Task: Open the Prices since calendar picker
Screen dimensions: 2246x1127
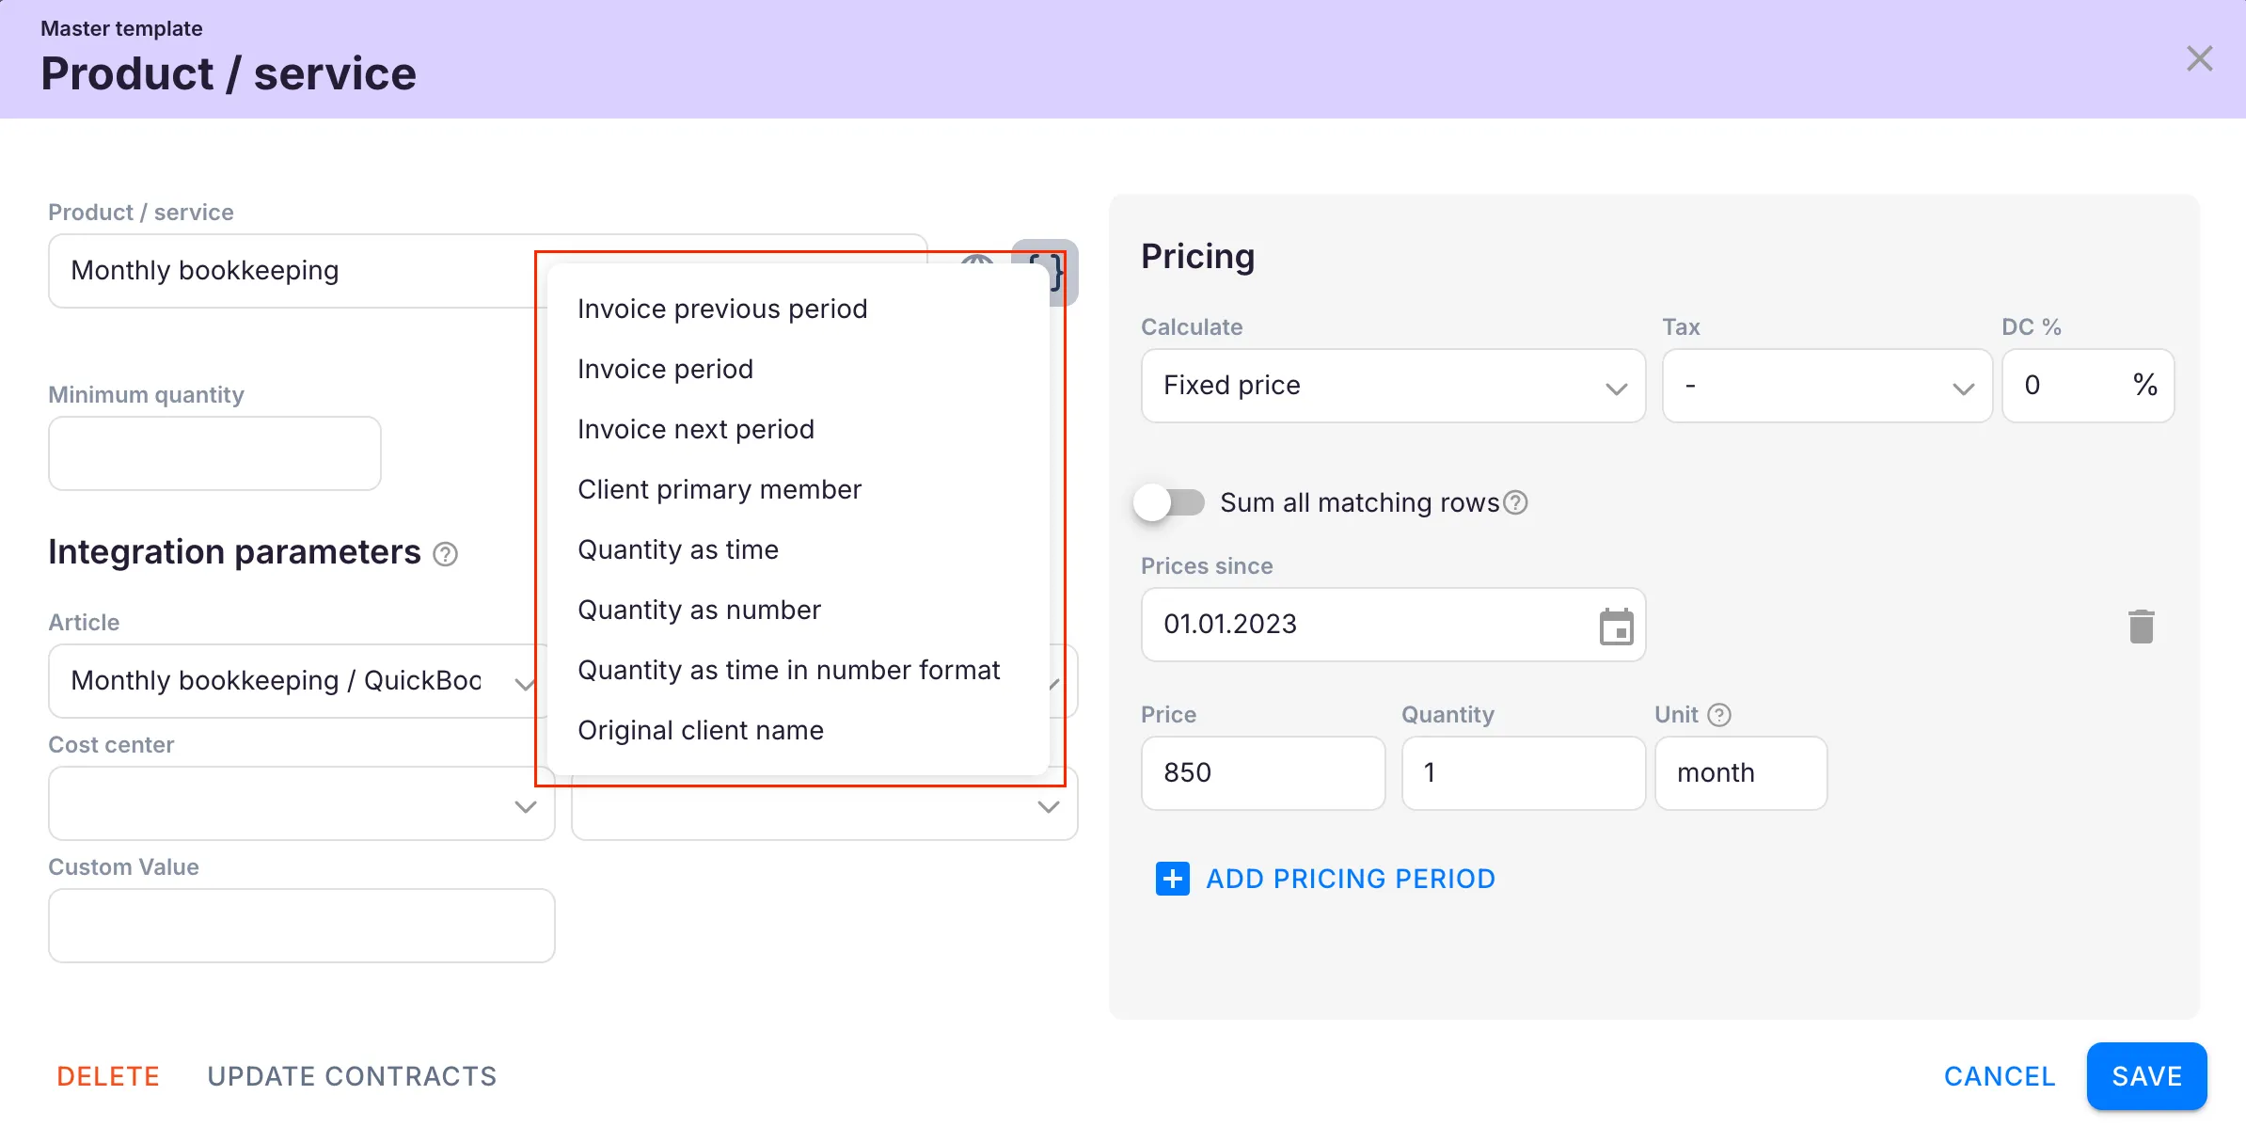Action: [1616, 627]
